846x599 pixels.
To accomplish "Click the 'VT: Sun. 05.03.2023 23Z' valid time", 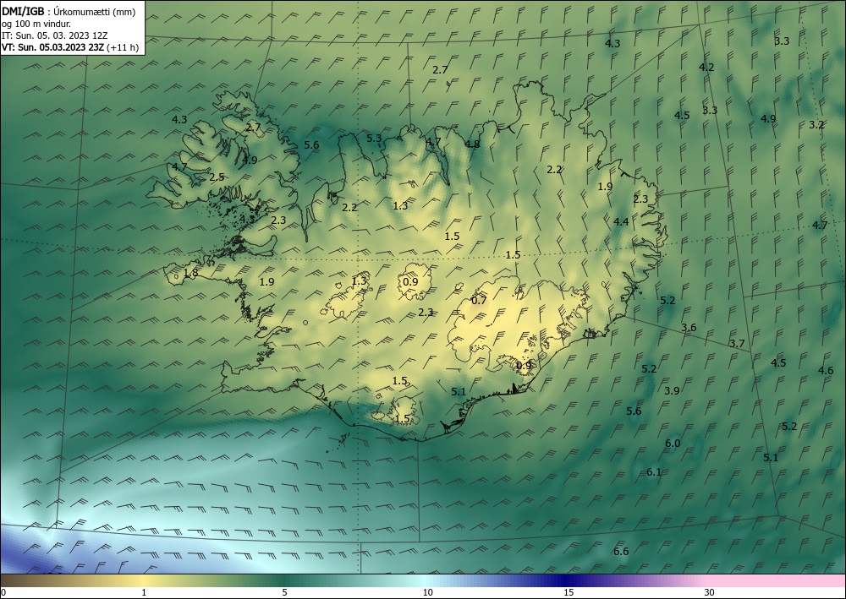I will [x=52, y=47].
